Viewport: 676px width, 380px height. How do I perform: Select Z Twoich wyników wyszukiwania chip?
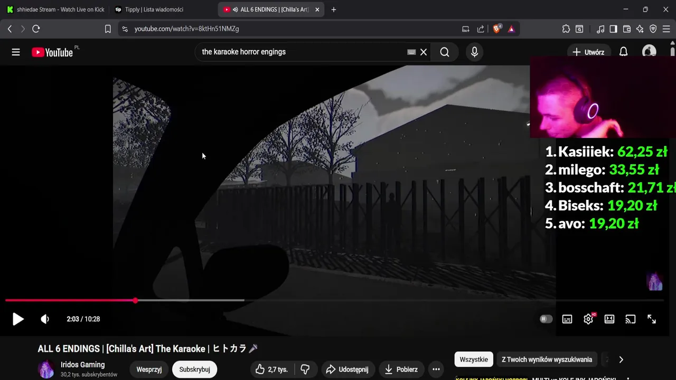pos(547,359)
